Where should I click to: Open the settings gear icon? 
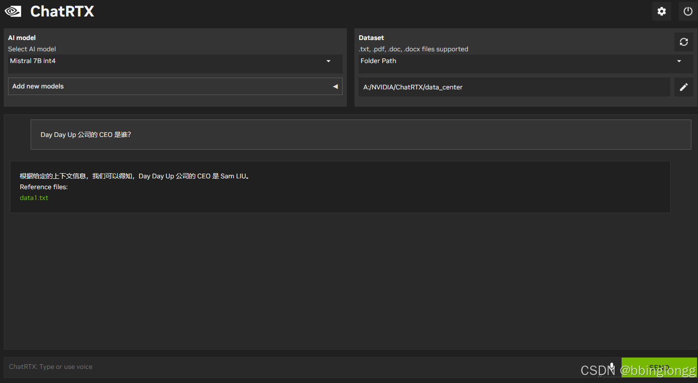[662, 11]
